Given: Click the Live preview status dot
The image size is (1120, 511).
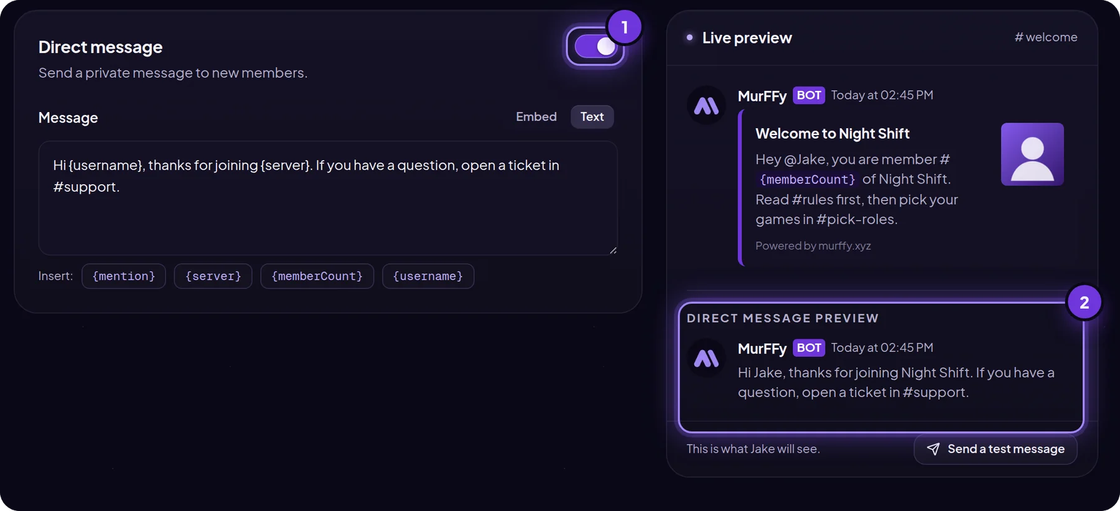Looking at the screenshot, I should click(689, 37).
